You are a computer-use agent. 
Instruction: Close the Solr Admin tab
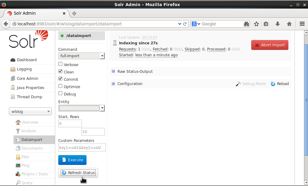coord(64,13)
